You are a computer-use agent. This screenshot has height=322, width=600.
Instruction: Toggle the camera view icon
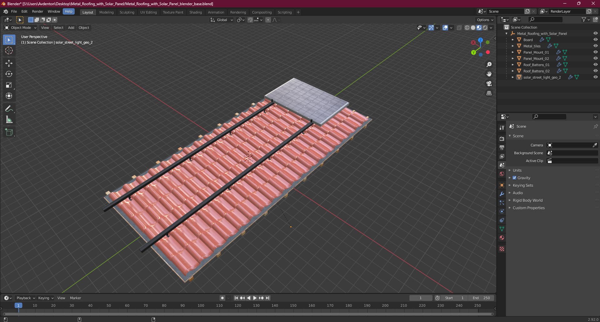pyautogui.click(x=489, y=84)
